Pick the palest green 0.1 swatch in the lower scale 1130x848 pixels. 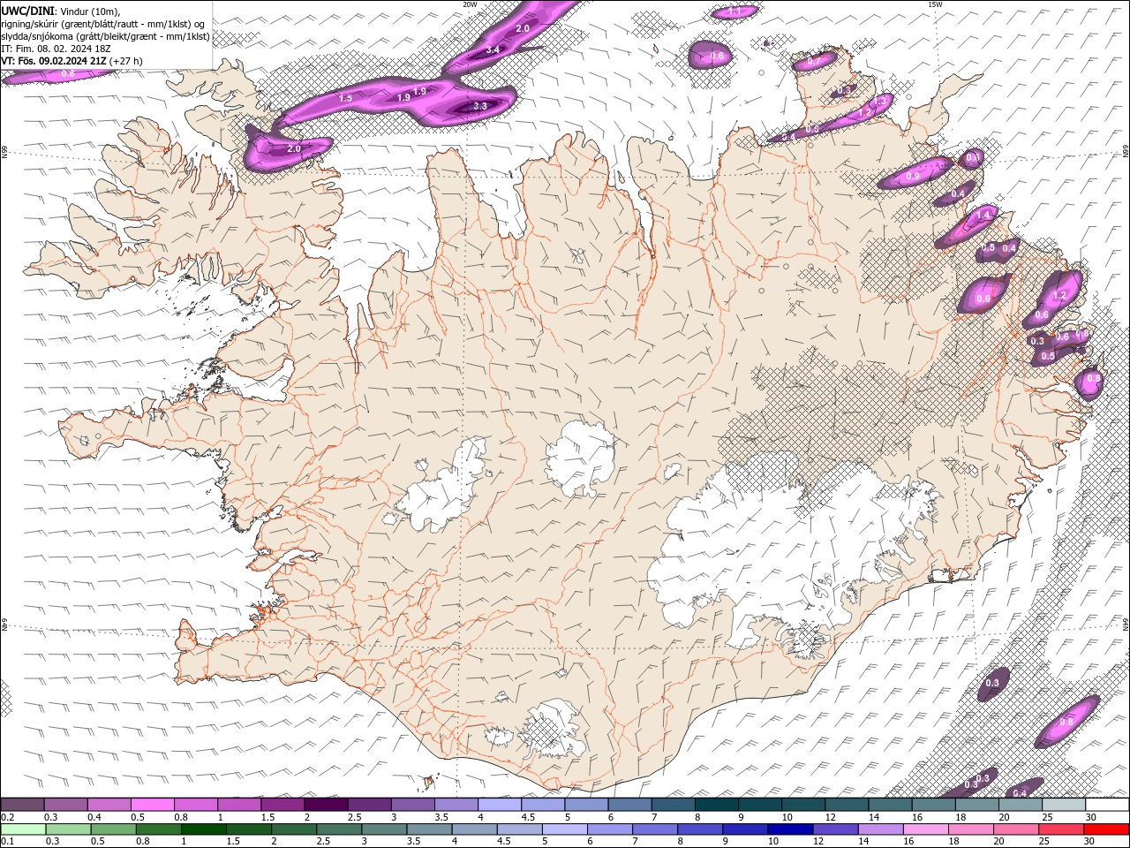(x=22, y=829)
